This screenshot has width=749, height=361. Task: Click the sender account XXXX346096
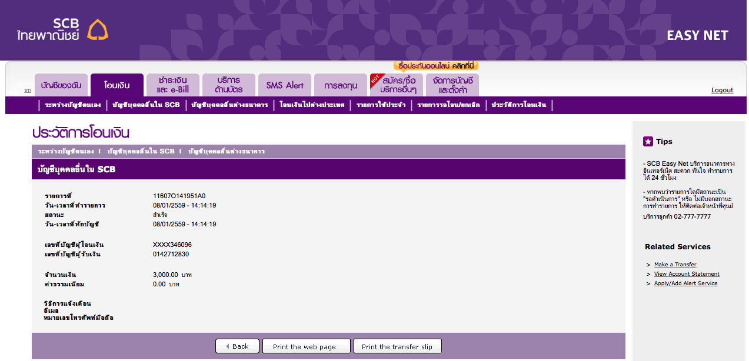click(172, 245)
